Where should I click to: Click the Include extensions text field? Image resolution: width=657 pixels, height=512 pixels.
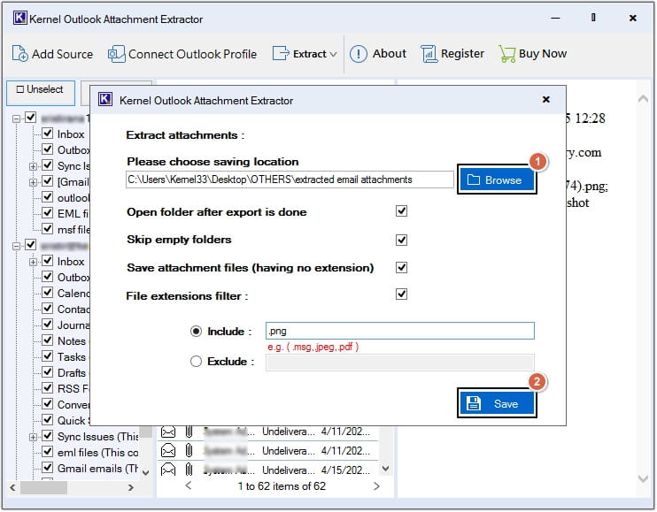point(399,331)
